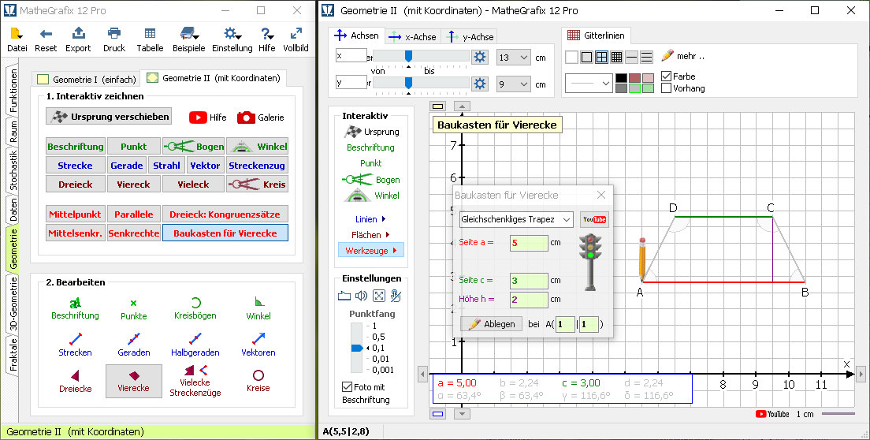This screenshot has height=440, width=870.
Task: Select single horizontal line grid style
Action: 631,57
